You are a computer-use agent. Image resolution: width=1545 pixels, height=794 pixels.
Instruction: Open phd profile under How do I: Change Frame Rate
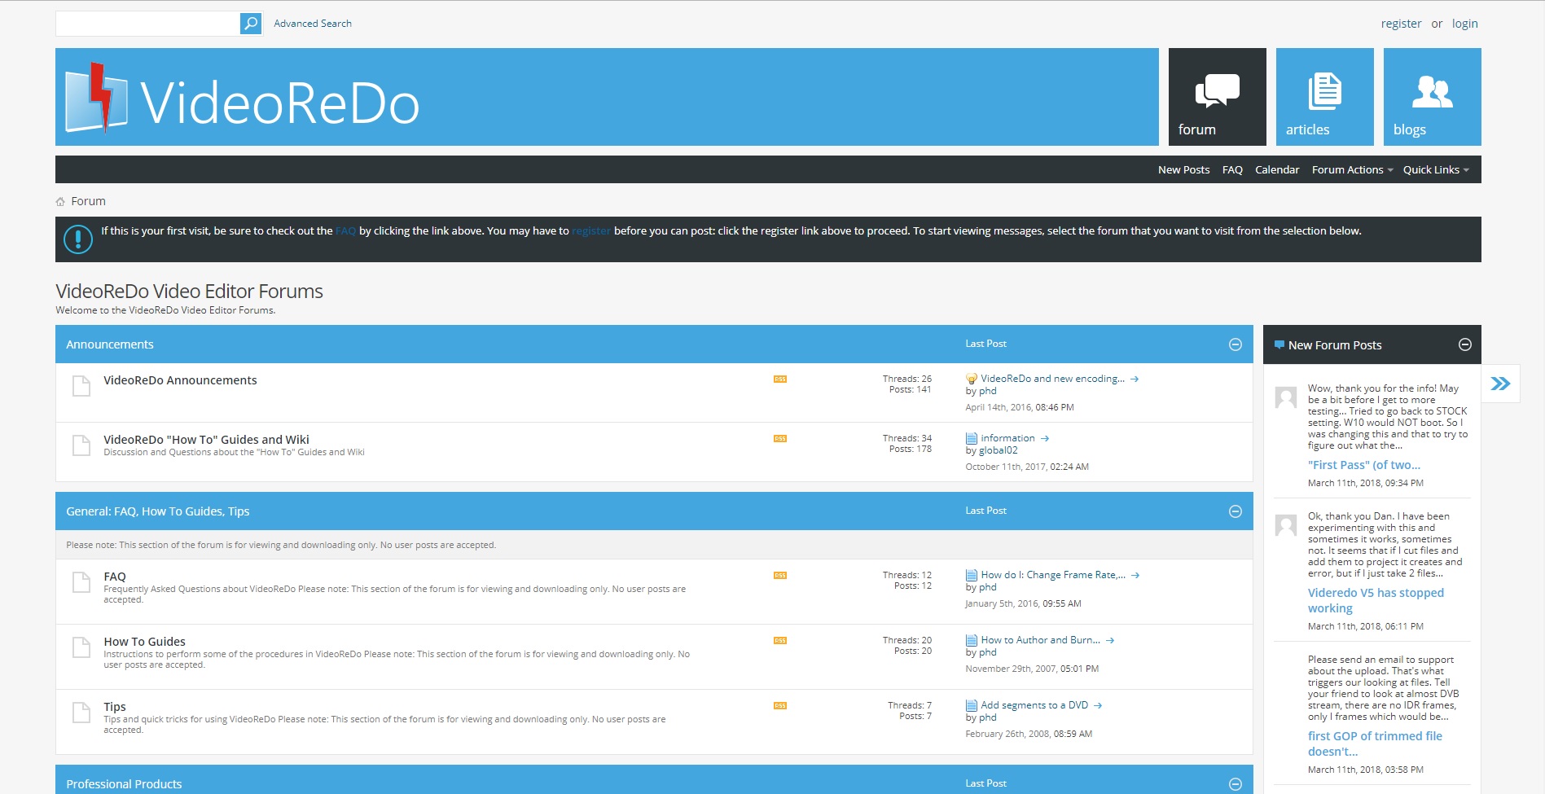point(987,587)
